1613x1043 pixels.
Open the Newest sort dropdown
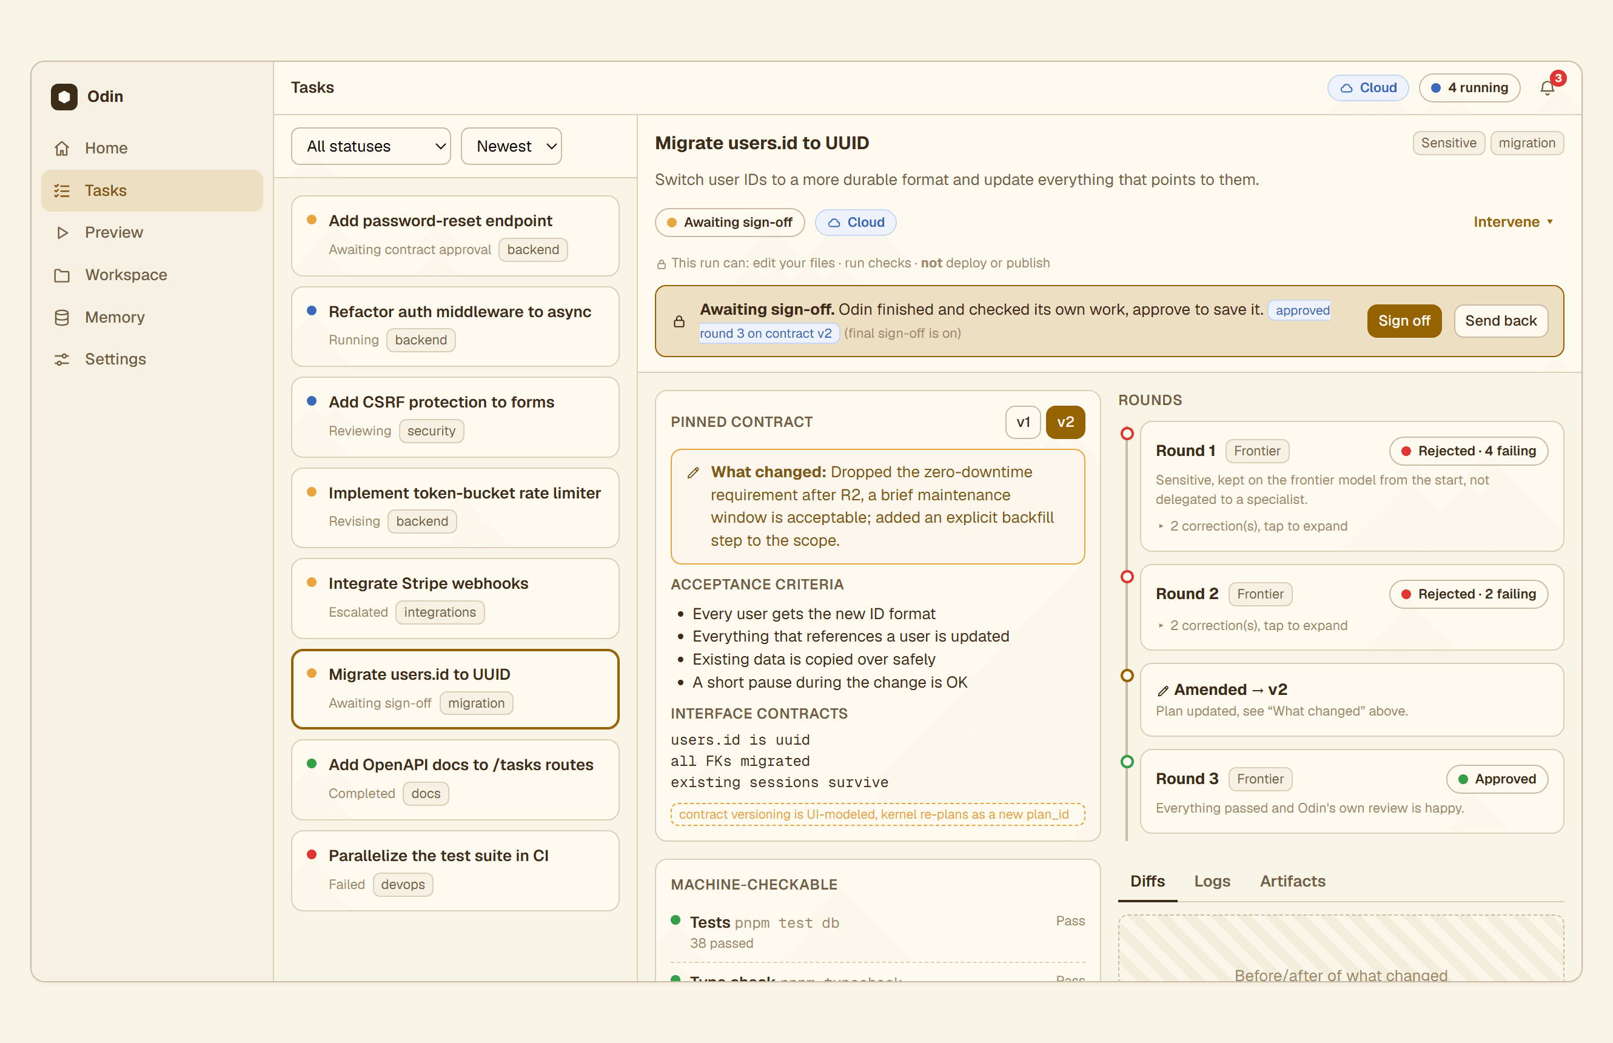click(x=511, y=146)
